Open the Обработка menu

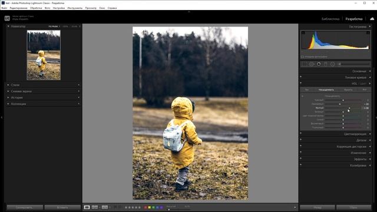click(x=36, y=8)
